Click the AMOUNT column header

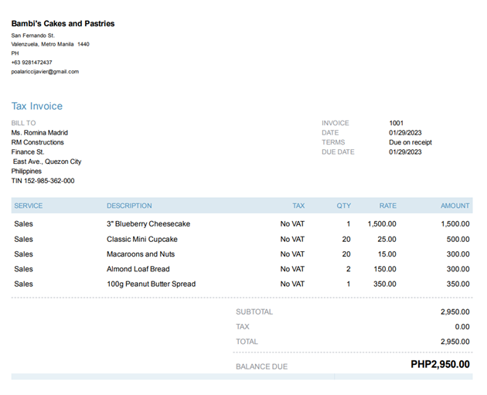pyautogui.click(x=455, y=206)
